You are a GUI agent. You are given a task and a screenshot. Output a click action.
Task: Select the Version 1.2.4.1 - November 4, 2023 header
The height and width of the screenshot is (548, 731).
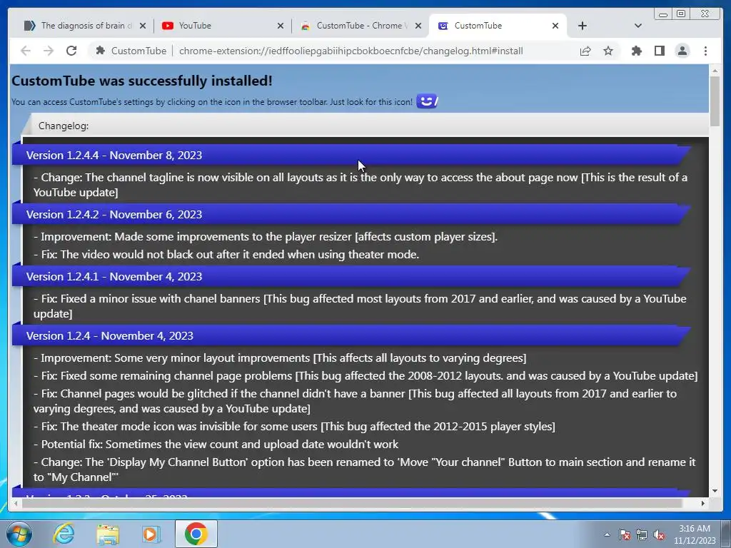[351, 276]
